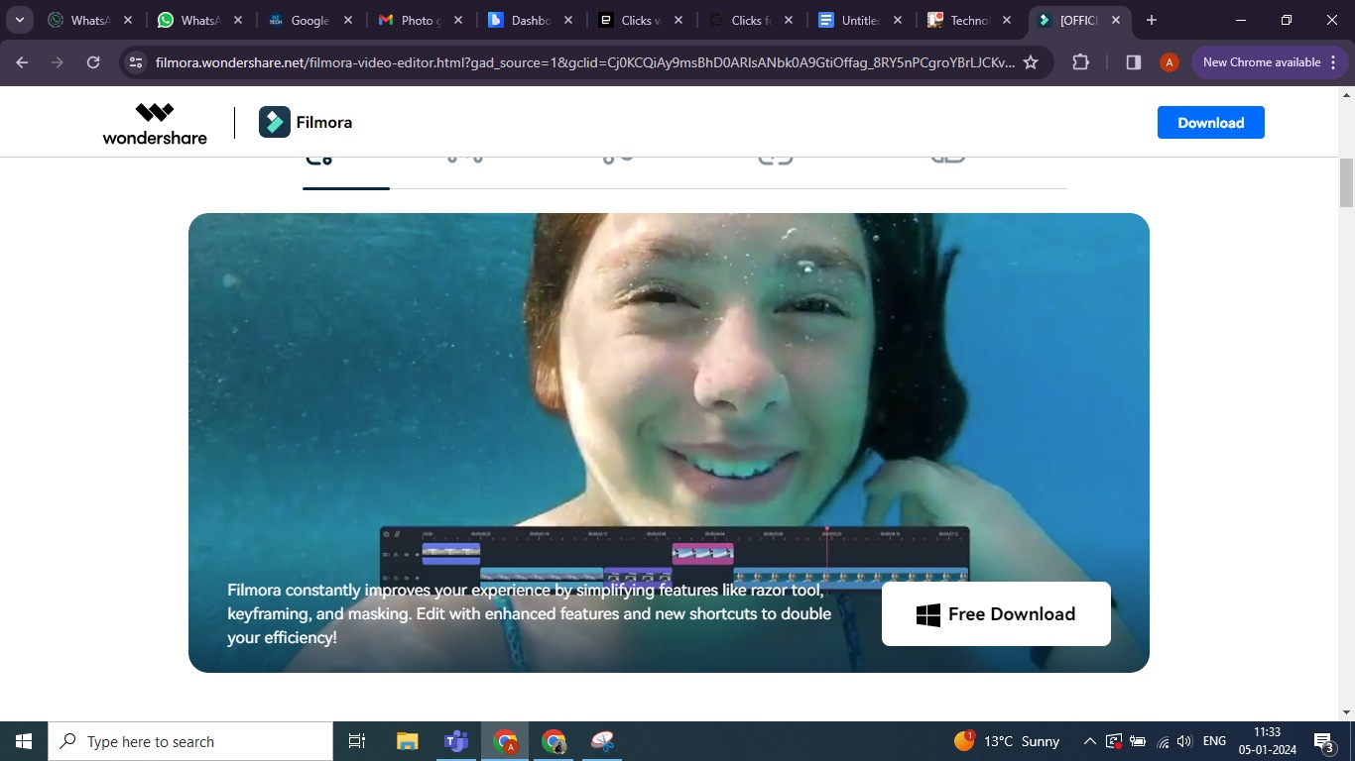Image resolution: width=1355 pixels, height=761 pixels.
Task: Open Task View from the taskbar
Action: point(357,741)
